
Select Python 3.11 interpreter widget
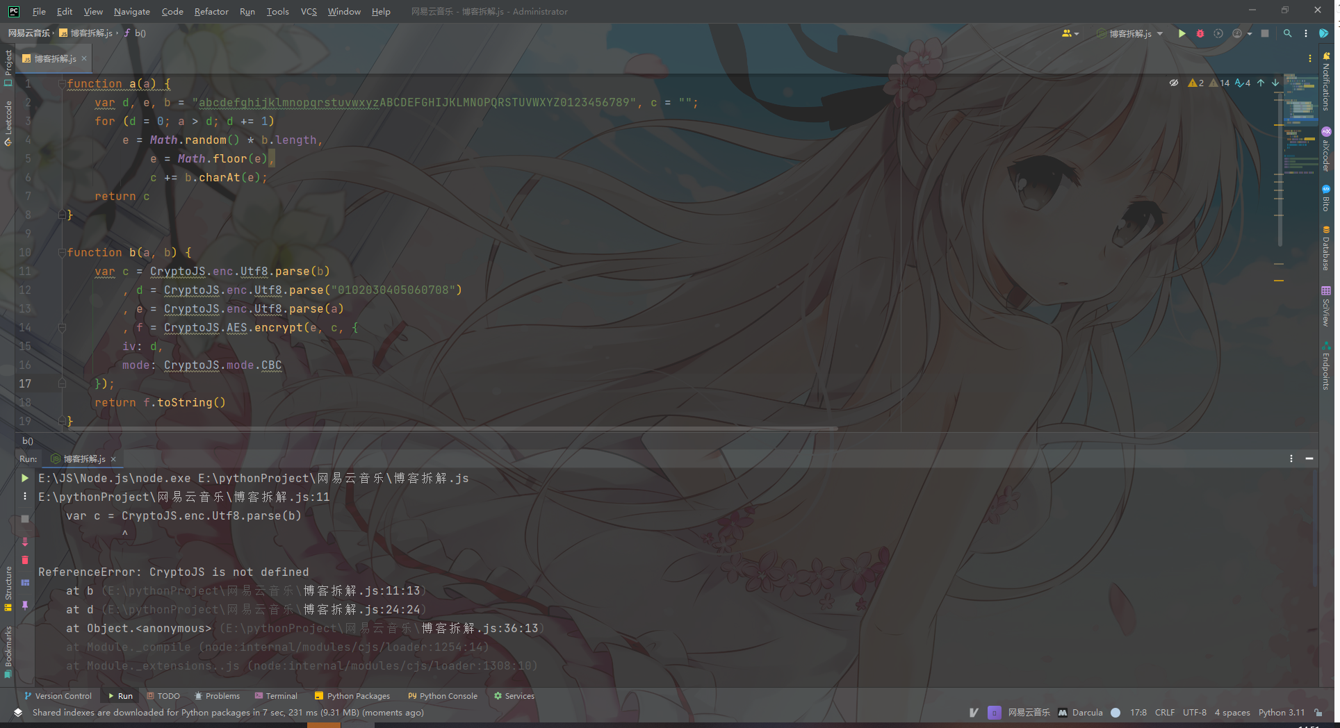[1282, 713]
